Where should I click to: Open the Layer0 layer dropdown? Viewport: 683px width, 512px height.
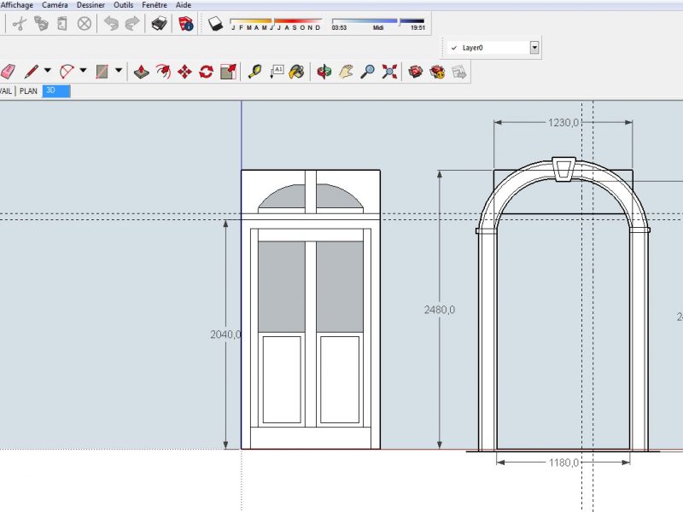pyautogui.click(x=534, y=48)
